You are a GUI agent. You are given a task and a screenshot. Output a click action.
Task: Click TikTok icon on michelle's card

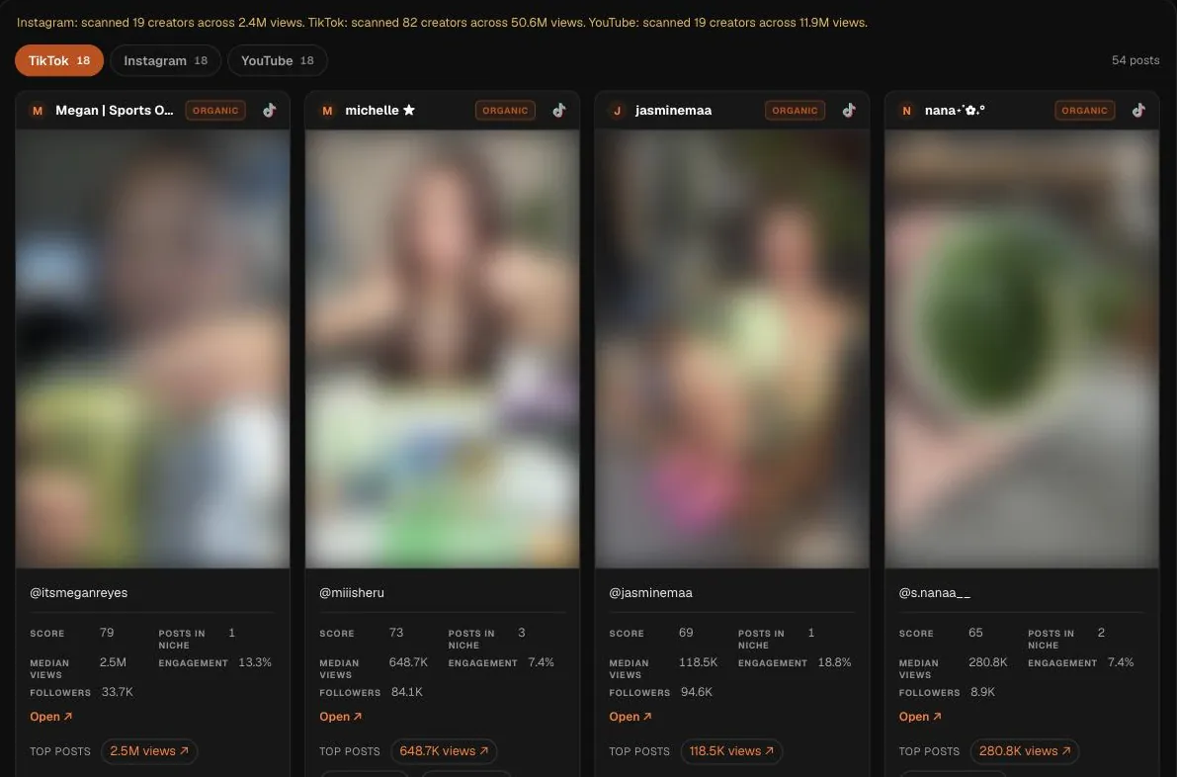pos(559,111)
